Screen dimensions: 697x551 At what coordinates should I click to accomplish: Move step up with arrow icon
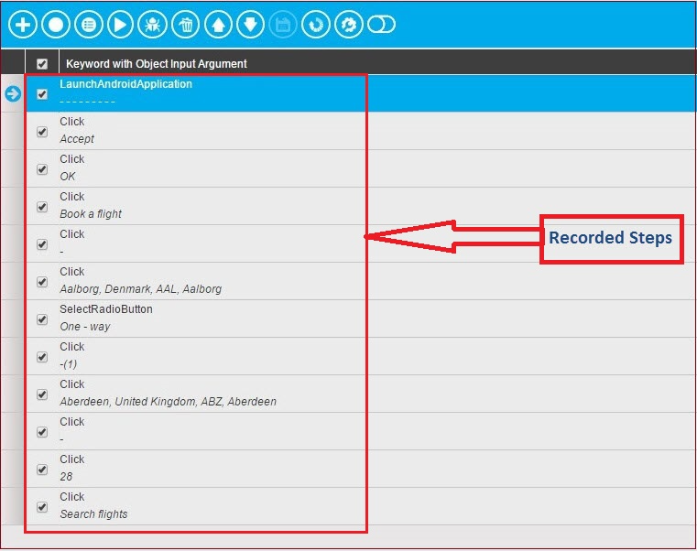pyautogui.click(x=218, y=25)
